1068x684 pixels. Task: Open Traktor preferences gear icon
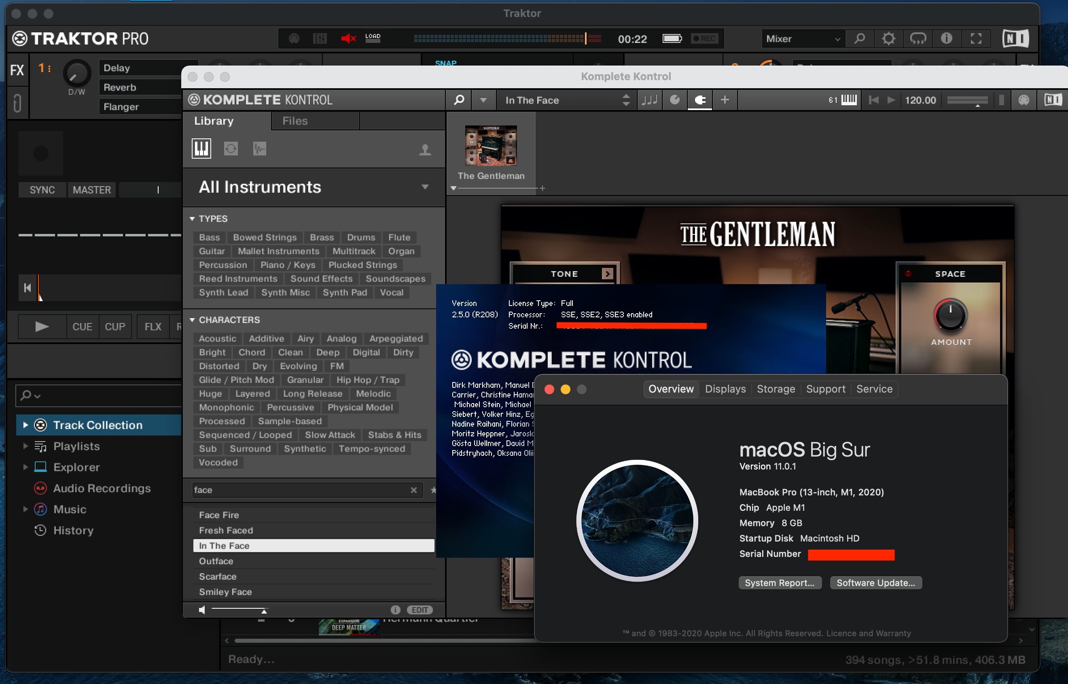coord(888,38)
